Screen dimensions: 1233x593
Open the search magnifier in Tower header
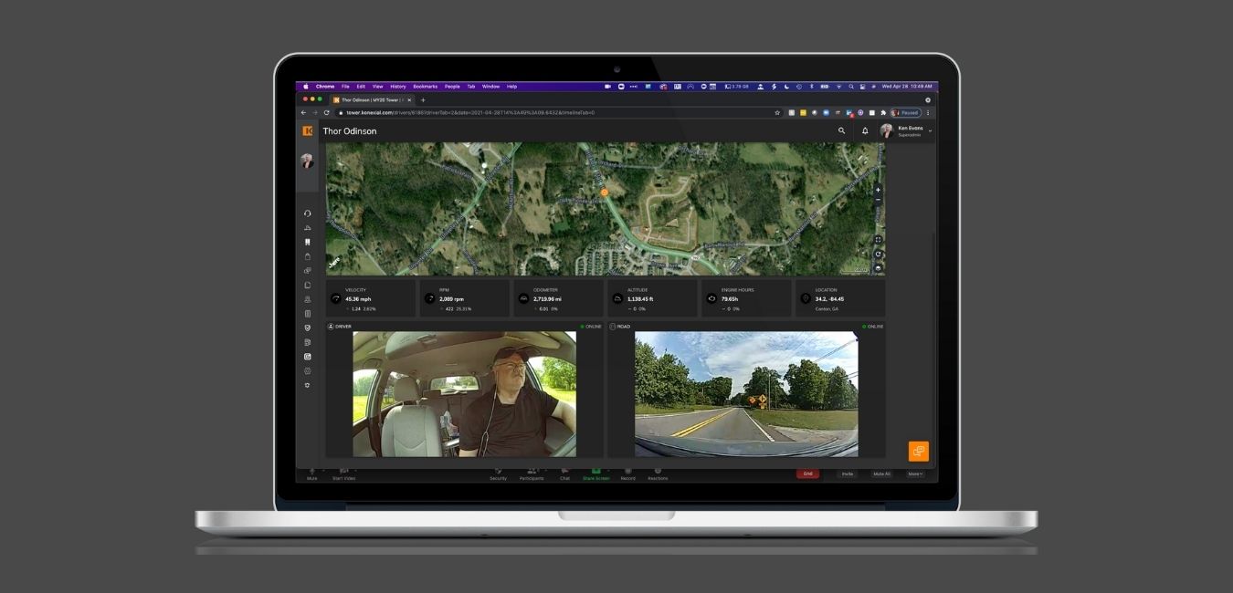point(842,131)
